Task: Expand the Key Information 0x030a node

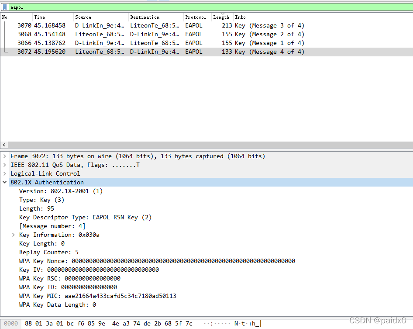Action: (13, 235)
